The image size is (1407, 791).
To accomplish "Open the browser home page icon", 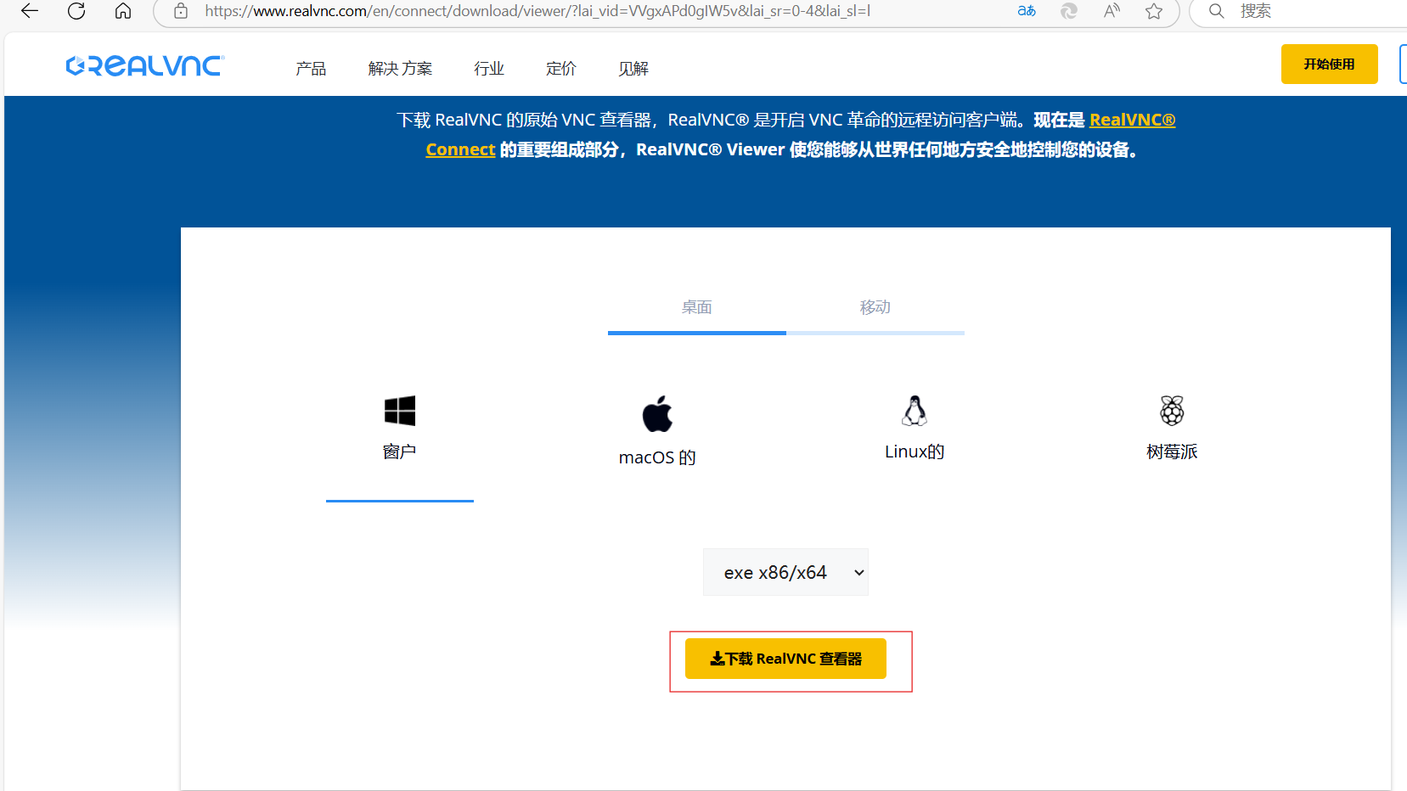I will pos(123,11).
